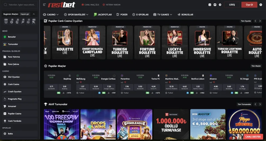Viewport: 266px width, 141px height.
Task: Open statistics icon on the Wolfsburg match card
Action: 109,93
